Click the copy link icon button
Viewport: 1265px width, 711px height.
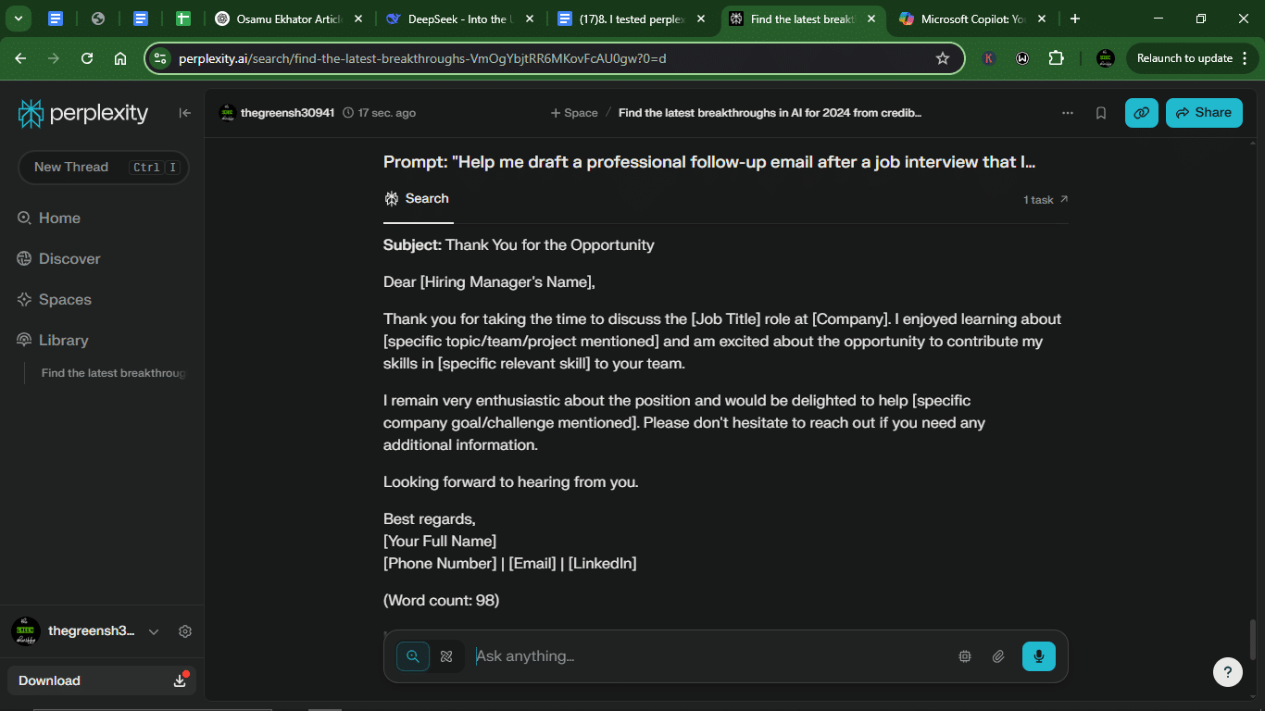tap(1142, 113)
